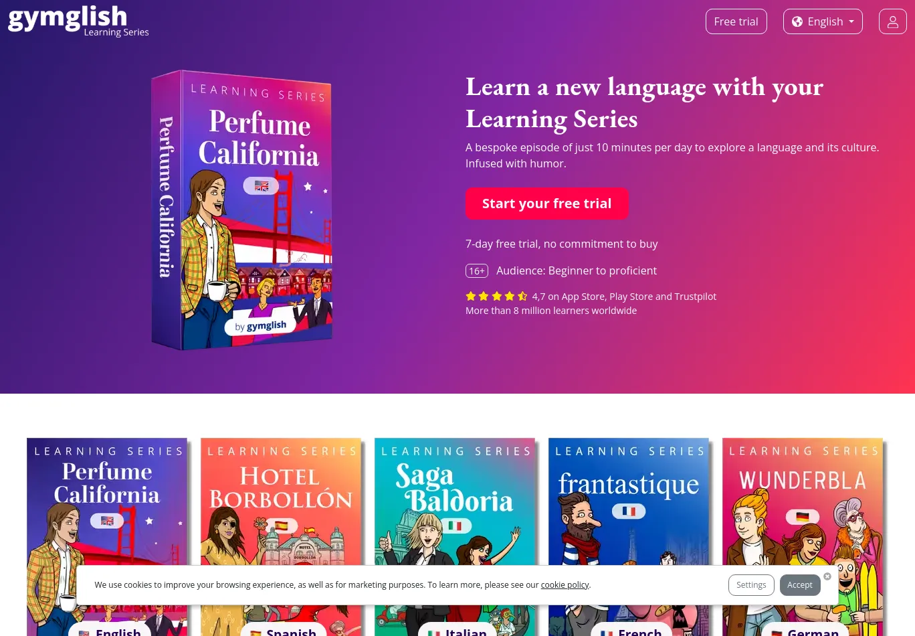Open the user account icon
The width and height of the screenshot is (915, 636).
(x=892, y=21)
